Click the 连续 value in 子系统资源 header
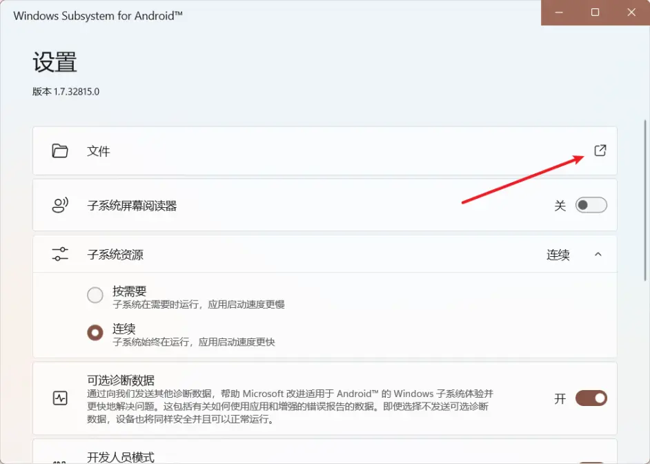 tap(558, 255)
